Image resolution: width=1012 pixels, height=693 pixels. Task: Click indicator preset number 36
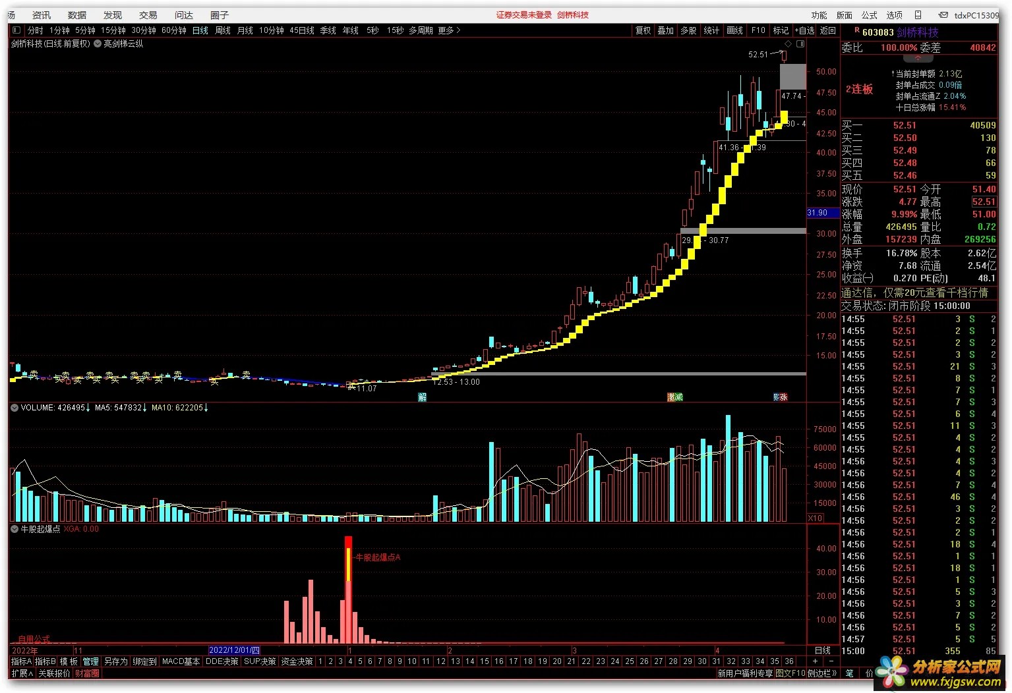coord(789,661)
